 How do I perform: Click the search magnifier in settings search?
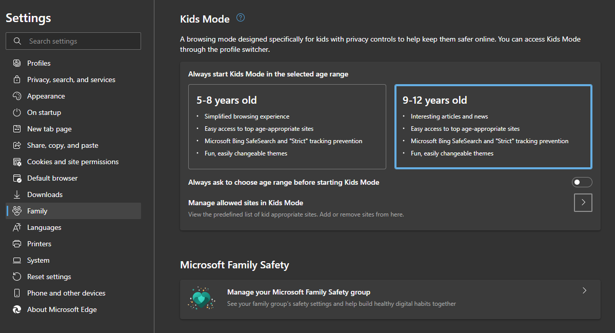16,41
